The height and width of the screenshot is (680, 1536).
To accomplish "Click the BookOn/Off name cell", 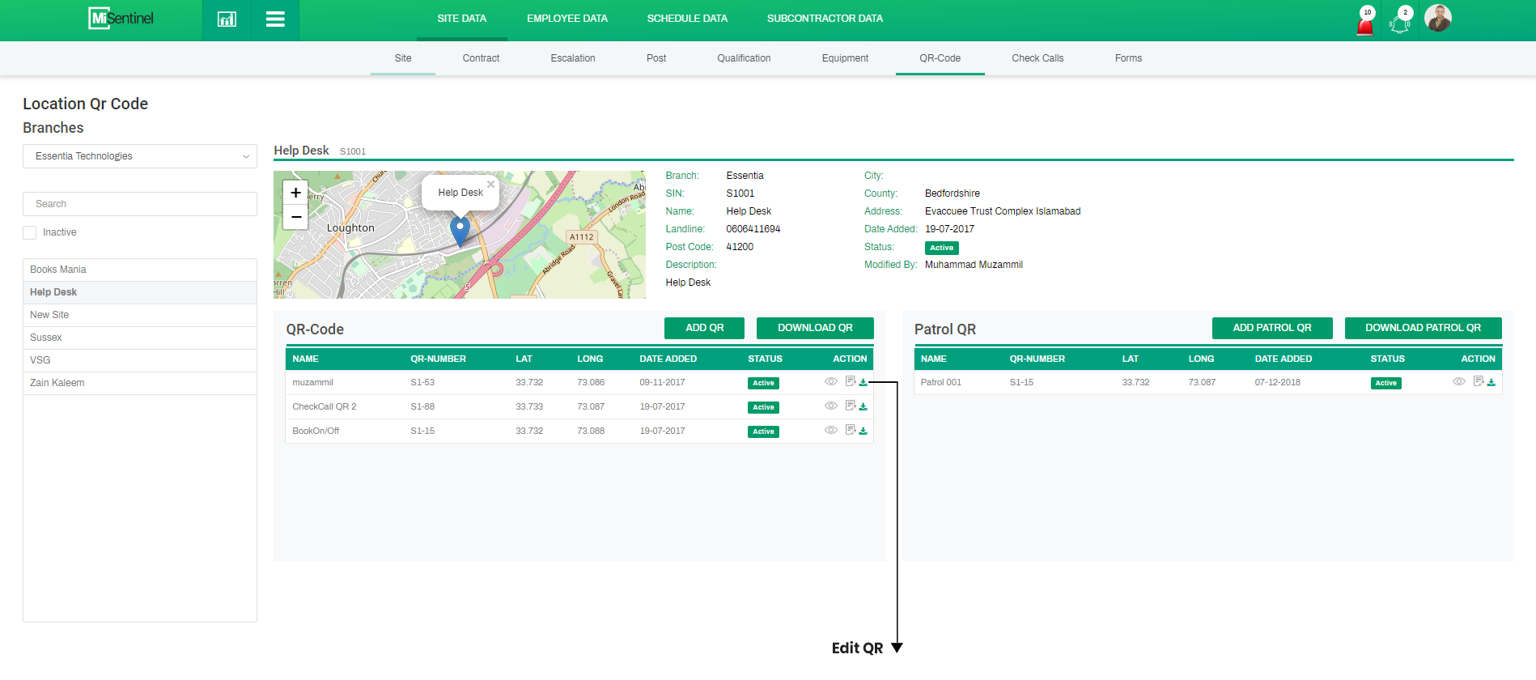I will pos(316,431).
